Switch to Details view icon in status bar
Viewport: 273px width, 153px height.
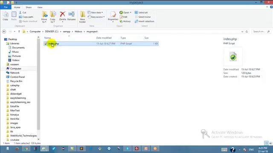coord(266,143)
